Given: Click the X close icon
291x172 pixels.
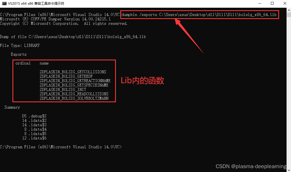Looking at the screenshot, I should (285, 4).
